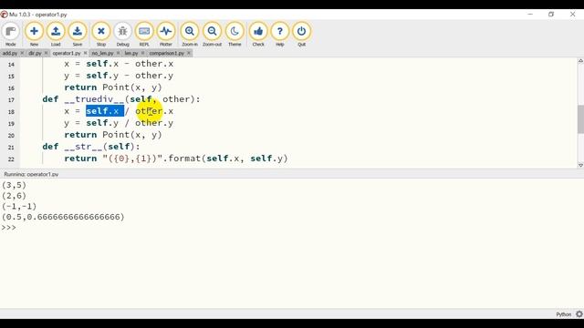Open the REPL panel
The image size is (584, 328).
(144, 34)
